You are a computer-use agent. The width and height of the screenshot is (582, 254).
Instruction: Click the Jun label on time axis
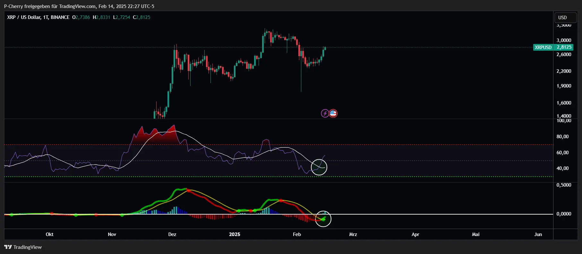(x=538, y=234)
